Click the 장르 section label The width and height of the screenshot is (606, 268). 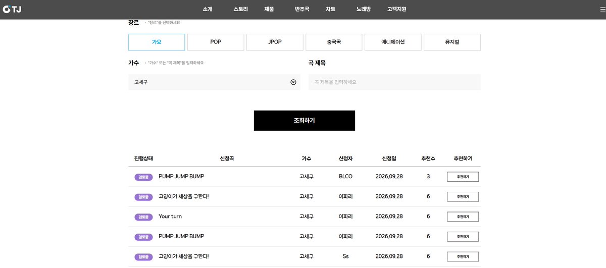pyautogui.click(x=133, y=22)
